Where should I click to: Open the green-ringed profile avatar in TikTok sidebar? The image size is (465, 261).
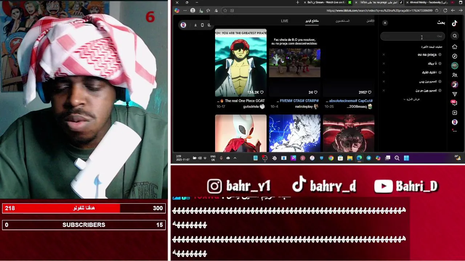[x=454, y=66]
